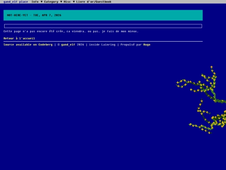
Task: Expand the Category dropdown menu
Action: 53,2
